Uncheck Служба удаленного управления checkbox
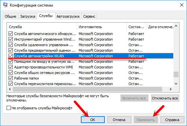 point(10,45)
